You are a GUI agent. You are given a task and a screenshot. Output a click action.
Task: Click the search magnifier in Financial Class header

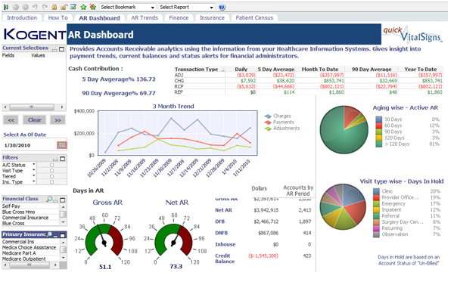49,199
